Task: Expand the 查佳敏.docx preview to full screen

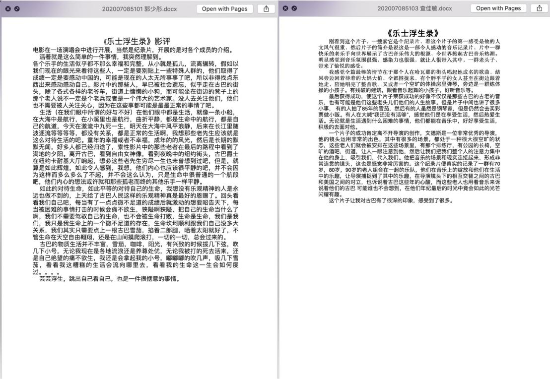Action: 294,8
